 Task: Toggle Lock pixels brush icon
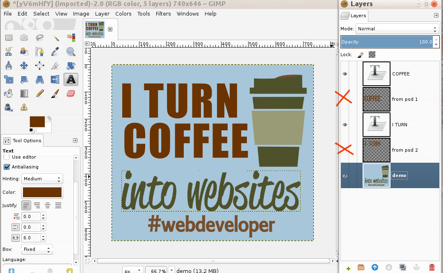(x=360, y=55)
